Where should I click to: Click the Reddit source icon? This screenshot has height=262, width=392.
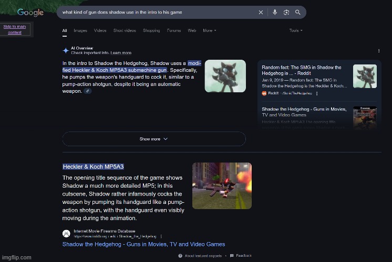click(x=264, y=93)
